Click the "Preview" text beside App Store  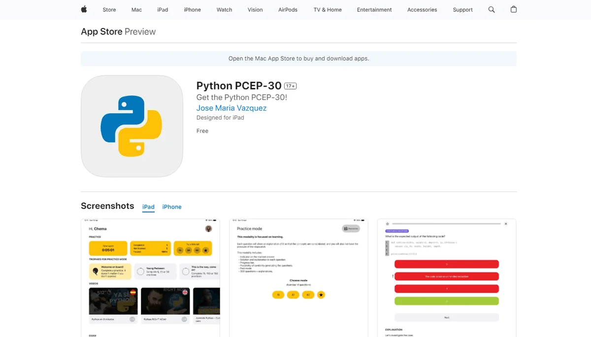coord(140,31)
